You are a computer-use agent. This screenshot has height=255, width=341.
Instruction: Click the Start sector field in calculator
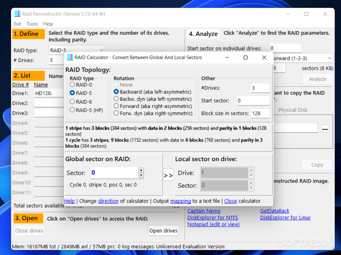click(253, 100)
